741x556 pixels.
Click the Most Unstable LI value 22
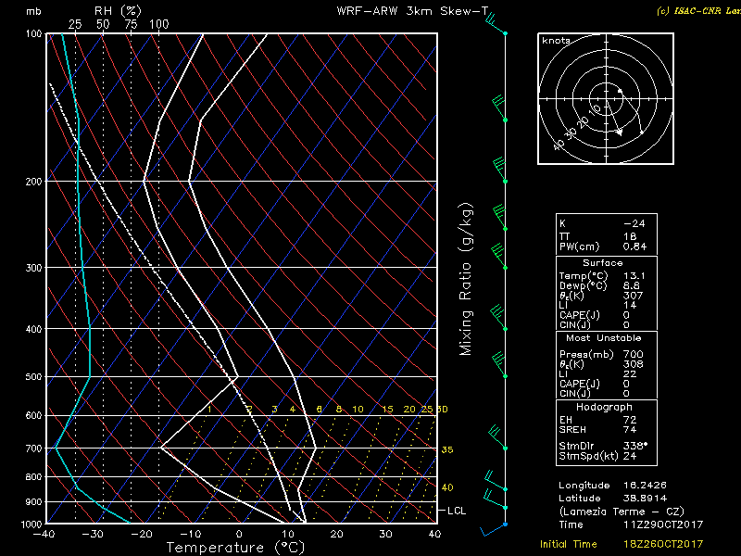[630, 374]
